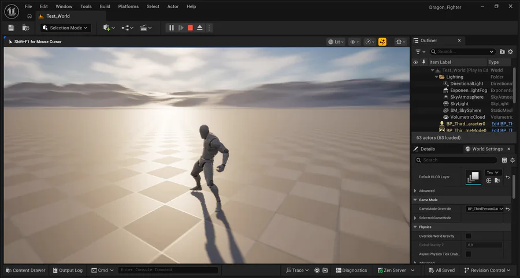Open the Outliner search history dropdown arrow
The width and height of the screenshot is (520, 278).
tap(492, 52)
